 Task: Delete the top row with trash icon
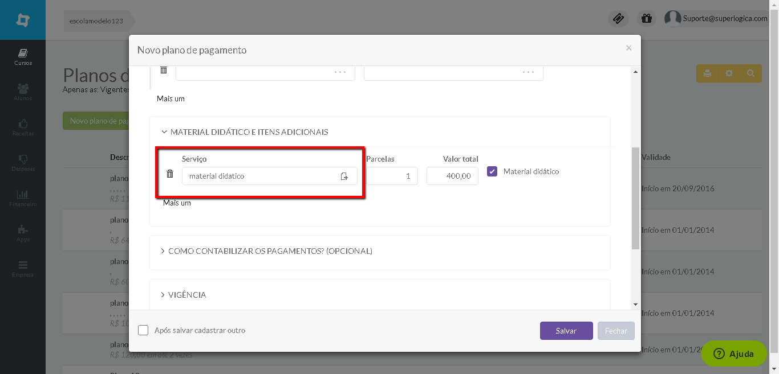(x=164, y=69)
